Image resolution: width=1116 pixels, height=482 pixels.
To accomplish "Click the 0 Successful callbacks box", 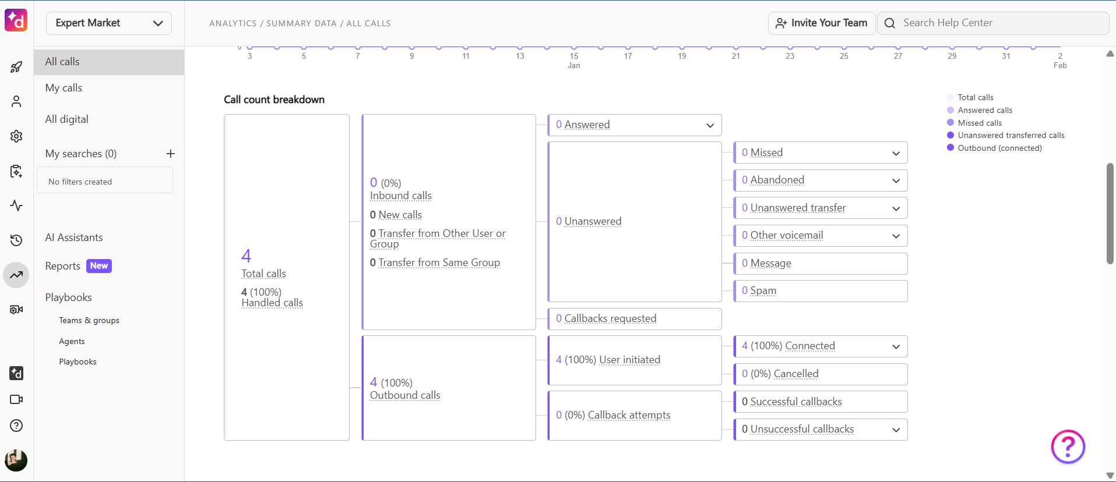I will tap(821, 402).
